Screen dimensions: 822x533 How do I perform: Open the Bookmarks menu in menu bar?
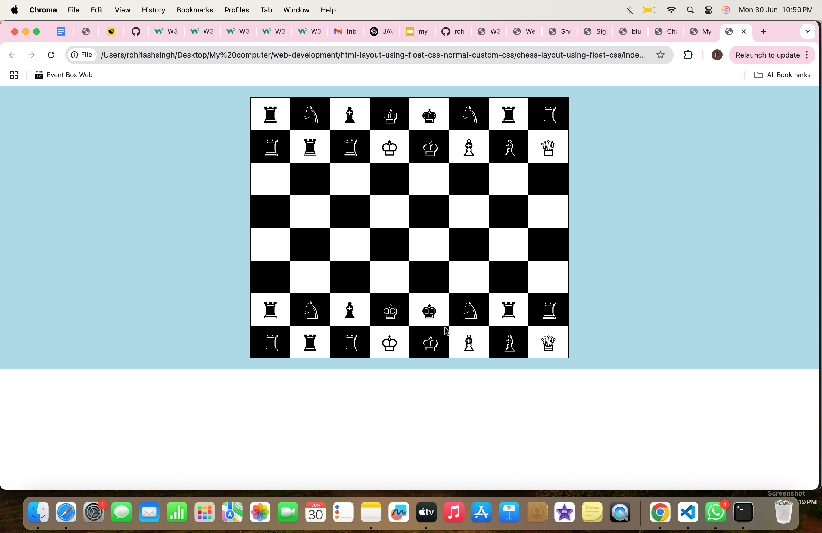click(x=194, y=10)
